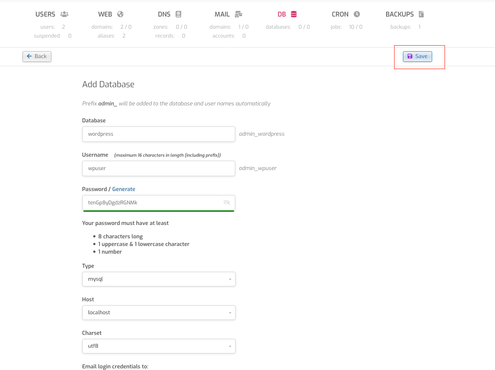The height and width of the screenshot is (370, 495).
Task: Open the Type mysql dropdown
Action: tap(159, 279)
